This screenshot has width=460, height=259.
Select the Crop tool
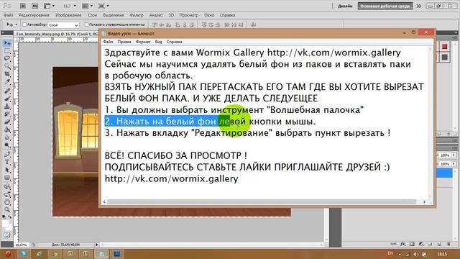point(7,74)
